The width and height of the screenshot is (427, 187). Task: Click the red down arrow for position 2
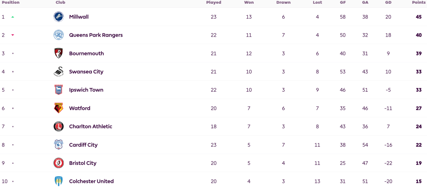point(12,35)
